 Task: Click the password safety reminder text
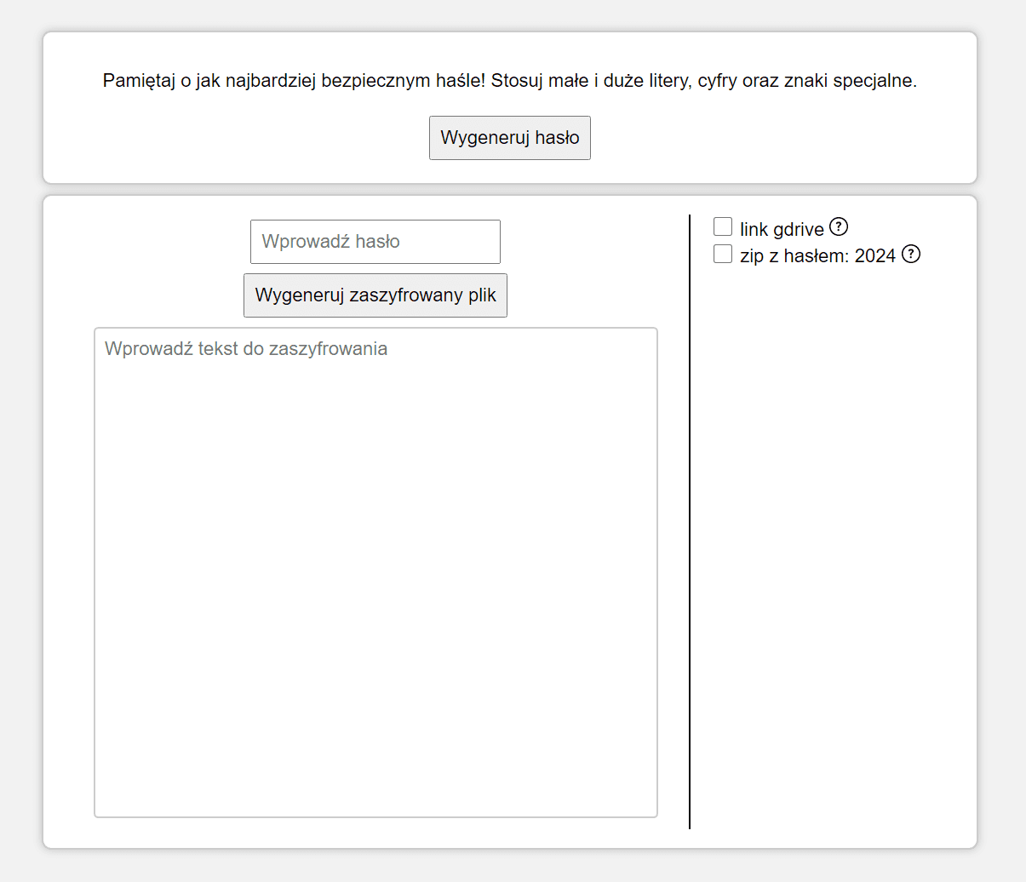coord(509,81)
